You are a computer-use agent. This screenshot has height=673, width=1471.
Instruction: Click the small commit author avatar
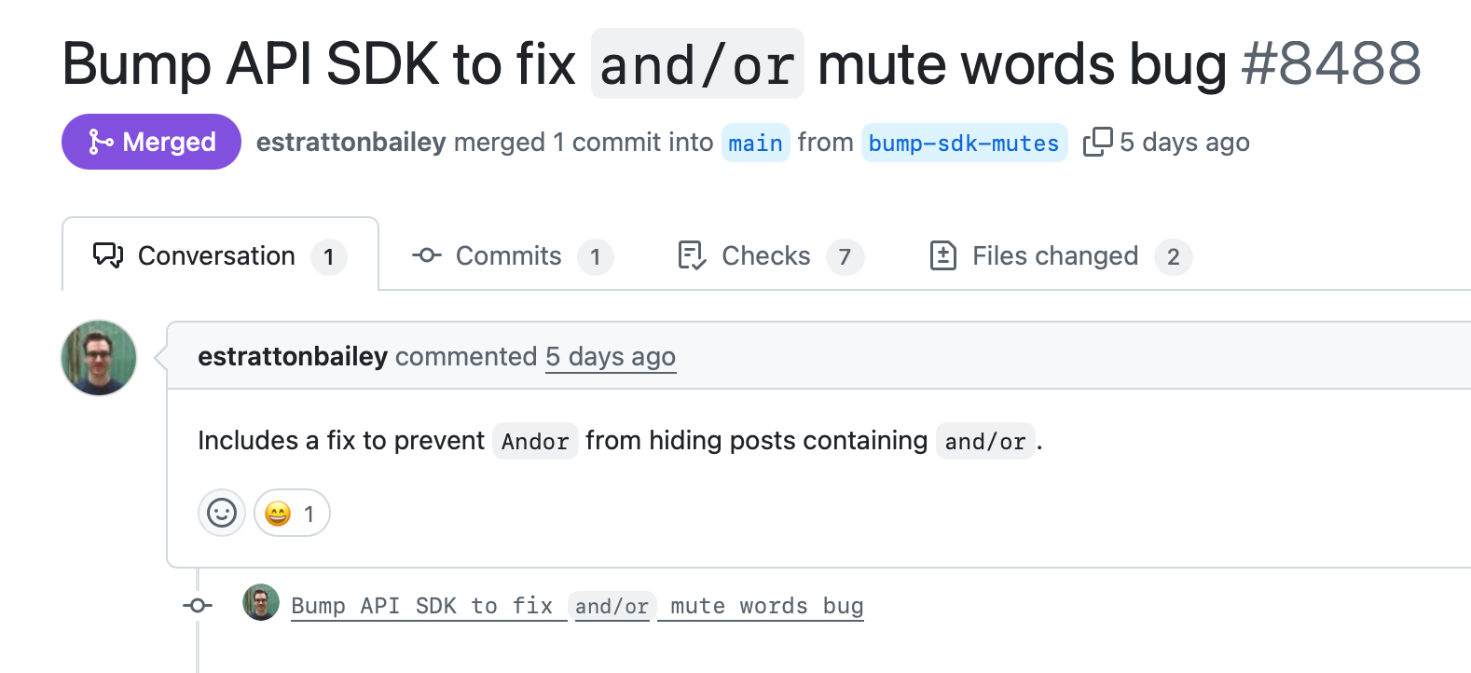[x=261, y=603]
